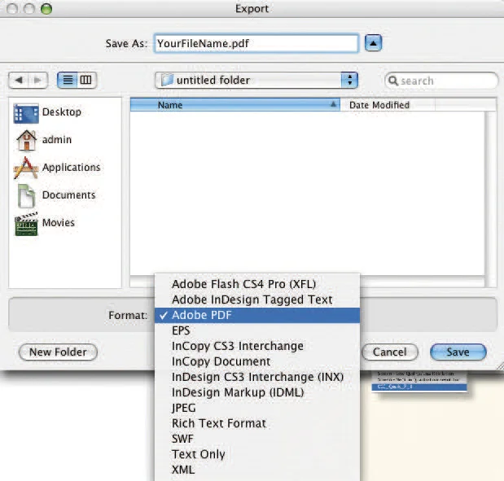Open Documents folder icon in sidebar
Screen dimensions: 504x481
coord(26,195)
